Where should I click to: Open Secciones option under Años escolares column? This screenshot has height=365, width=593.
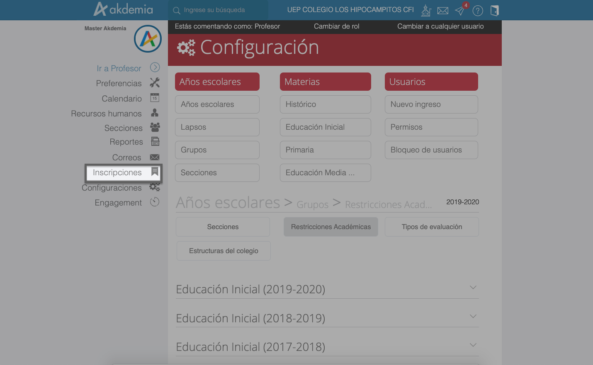click(x=217, y=173)
